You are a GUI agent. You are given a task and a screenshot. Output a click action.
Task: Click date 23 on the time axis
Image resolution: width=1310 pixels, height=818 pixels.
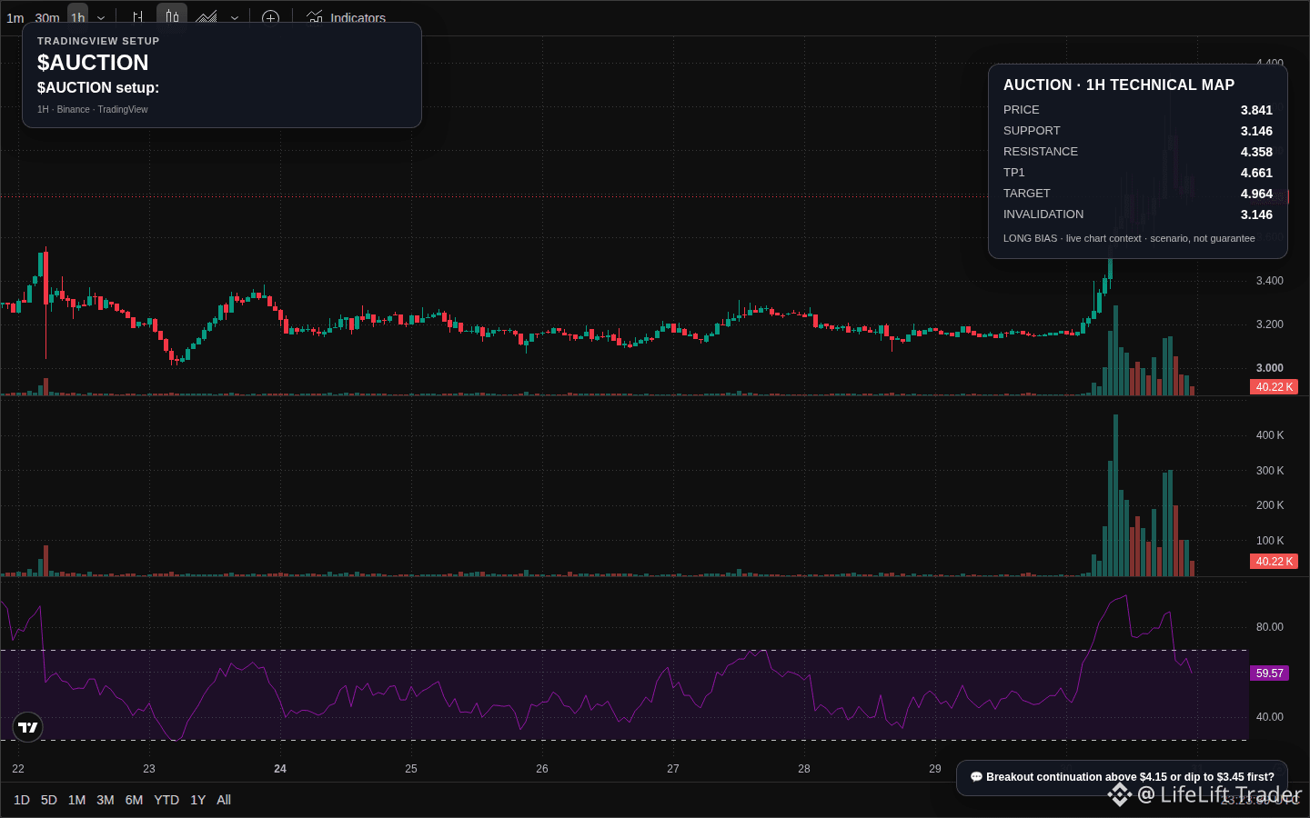[x=149, y=769]
